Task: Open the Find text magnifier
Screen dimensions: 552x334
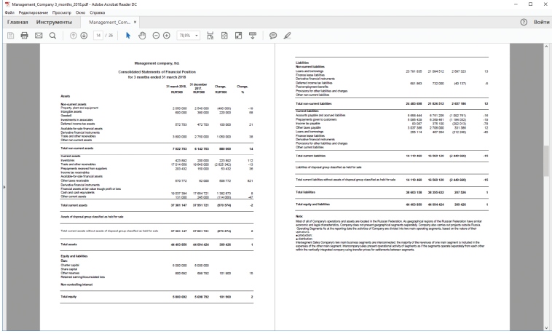Action: tap(54, 35)
